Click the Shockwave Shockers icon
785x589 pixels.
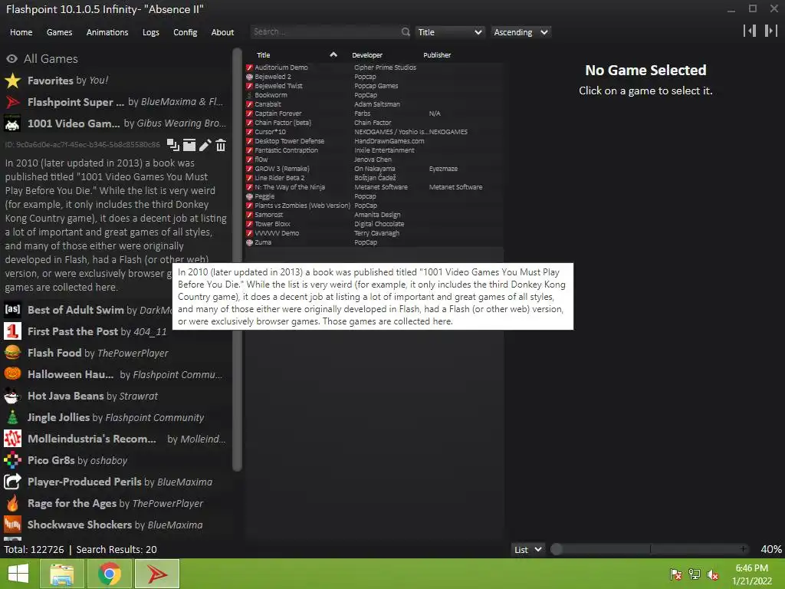(12, 525)
